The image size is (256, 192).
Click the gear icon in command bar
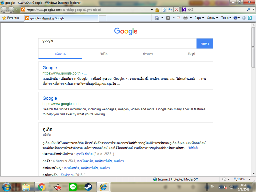[x=243, y=18]
